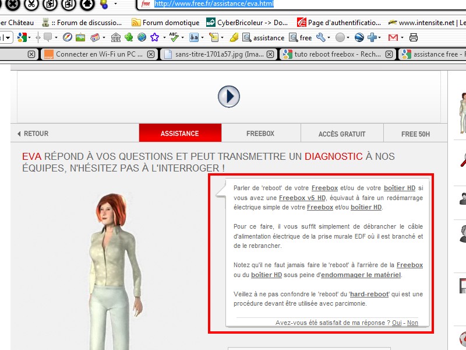Click the blue compass icon in toolbar

[x=68, y=37]
